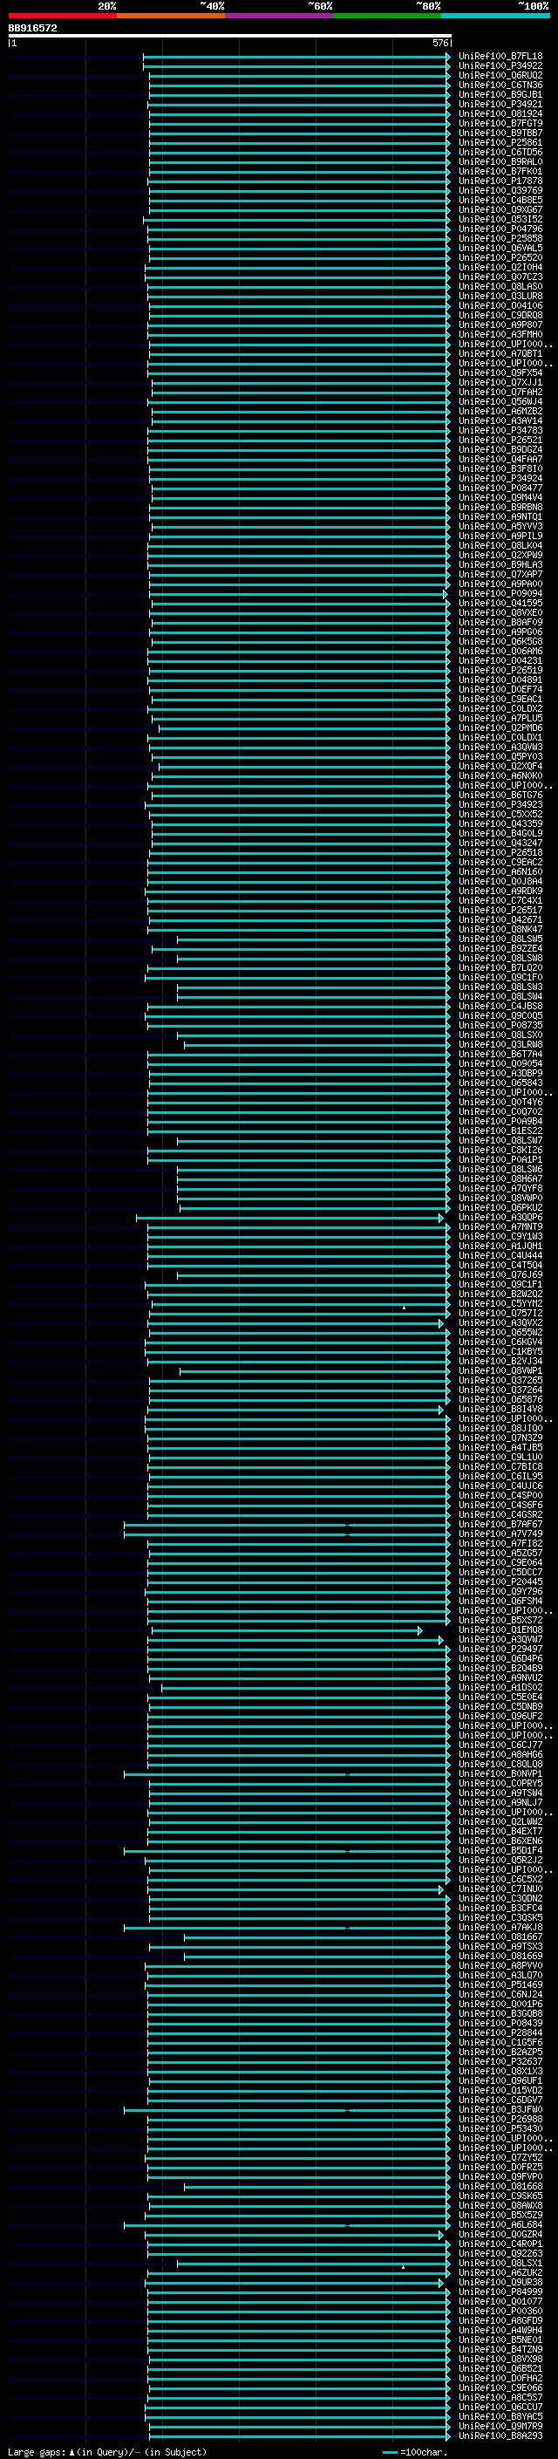This screenshot has height=2459, width=558.
Task: Select the UniRef100_C6TD56 label
Action: coord(500,152)
